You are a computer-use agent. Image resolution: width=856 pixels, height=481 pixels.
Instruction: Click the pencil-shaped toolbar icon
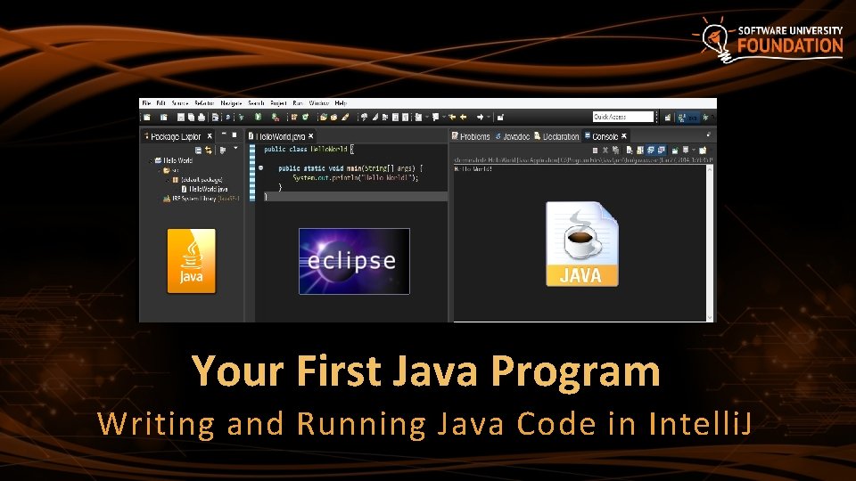345,117
